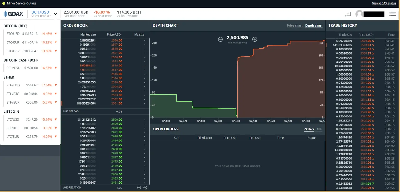
Task: Click the USD SPREAD row
Action: point(105,111)
